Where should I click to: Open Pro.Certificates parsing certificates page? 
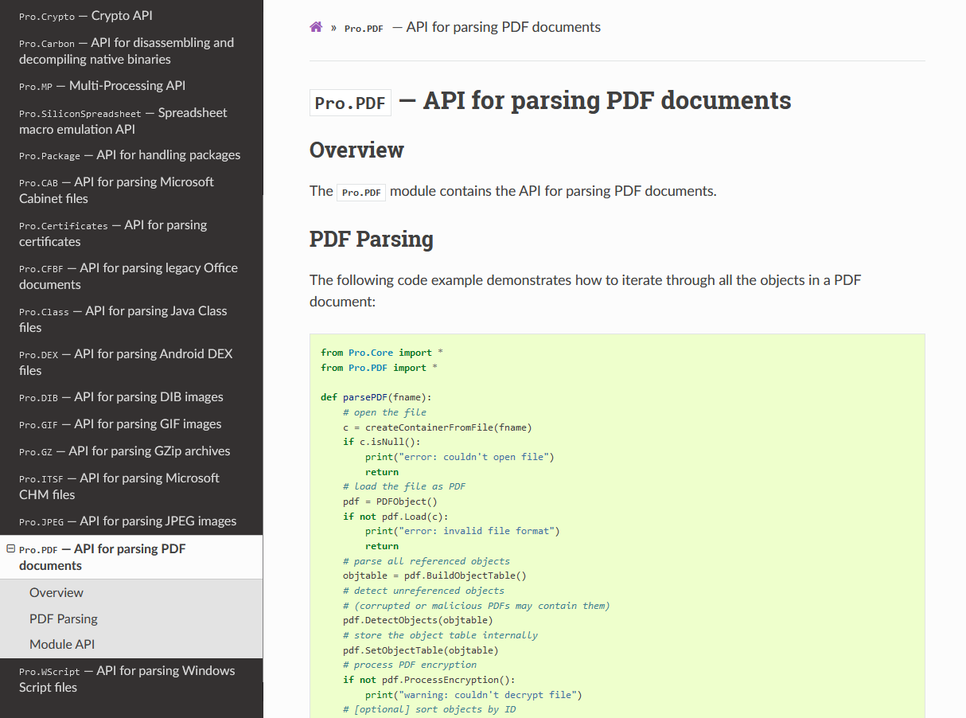pos(131,233)
